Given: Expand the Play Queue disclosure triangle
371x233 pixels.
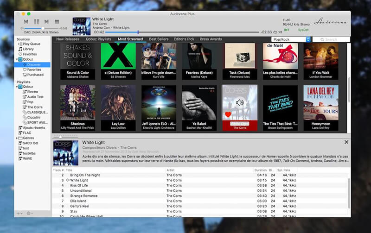Looking at the screenshot, I should tap(19, 44).
